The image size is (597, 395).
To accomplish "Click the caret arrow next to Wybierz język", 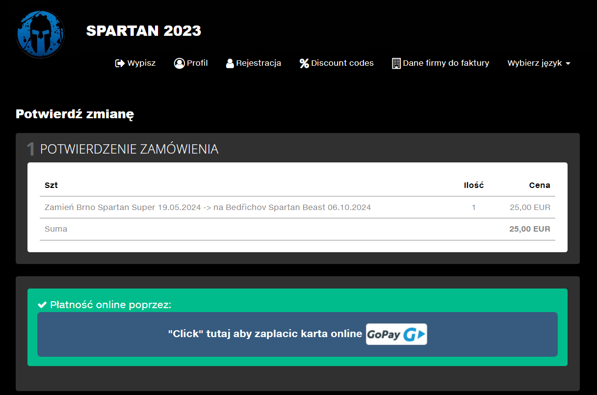I will (568, 64).
